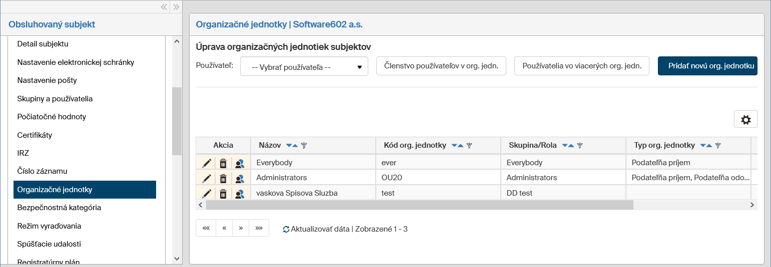This screenshot has height=267, width=771.
Task: Open the Vybrať používateľa dropdown
Action: pos(304,67)
